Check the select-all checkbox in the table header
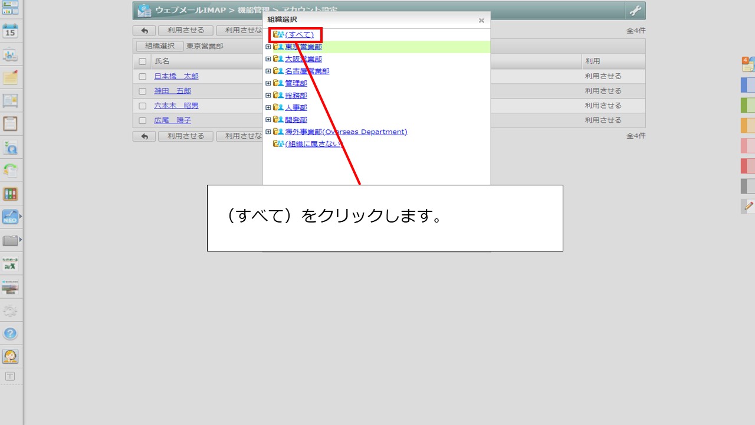The width and height of the screenshot is (755, 425). click(x=142, y=61)
